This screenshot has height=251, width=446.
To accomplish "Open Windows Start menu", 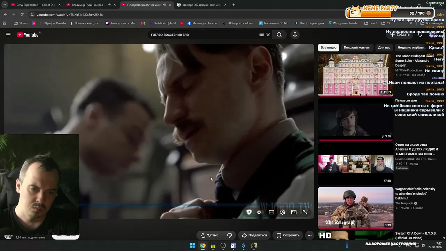I will click(x=192, y=245).
